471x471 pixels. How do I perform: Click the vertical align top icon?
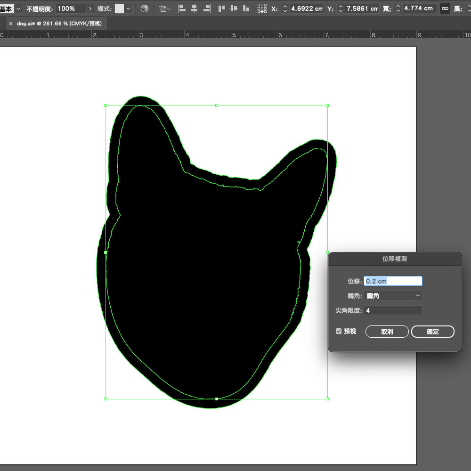[x=221, y=8]
